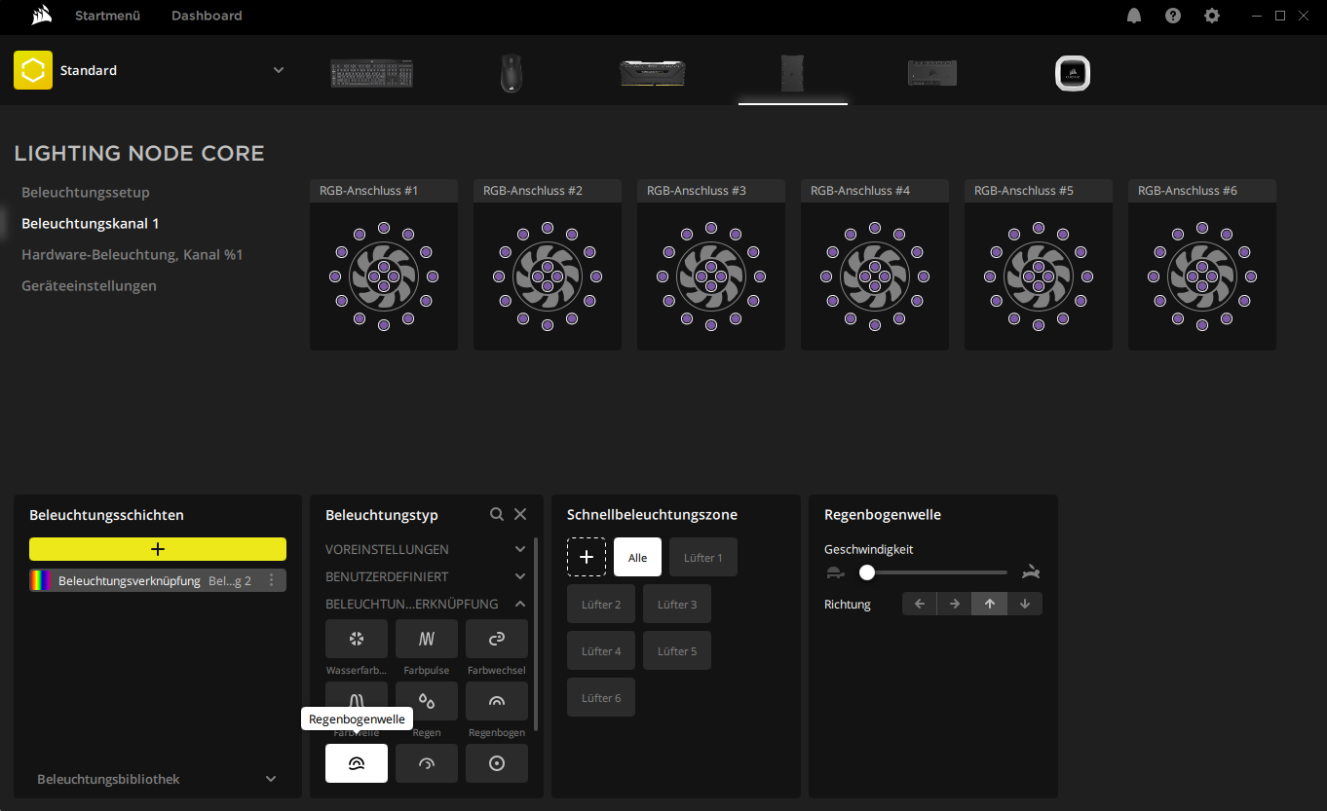
Task: Choose the spiral arc effect tile
Action: pyautogui.click(x=427, y=763)
